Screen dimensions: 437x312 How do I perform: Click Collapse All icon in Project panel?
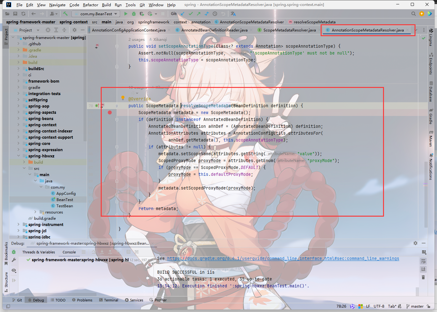coord(64,30)
